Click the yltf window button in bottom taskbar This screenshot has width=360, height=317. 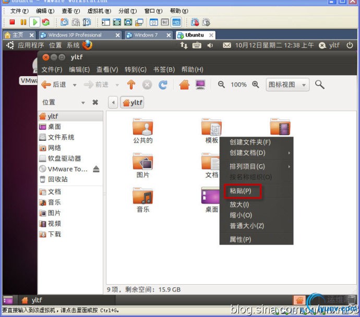pos(67,300)
